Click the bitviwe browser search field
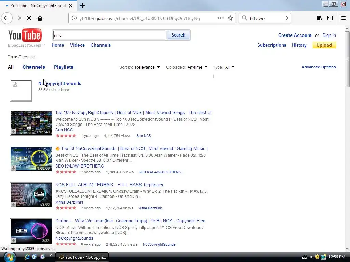The image size is (350, 262). tap(265, 18)
